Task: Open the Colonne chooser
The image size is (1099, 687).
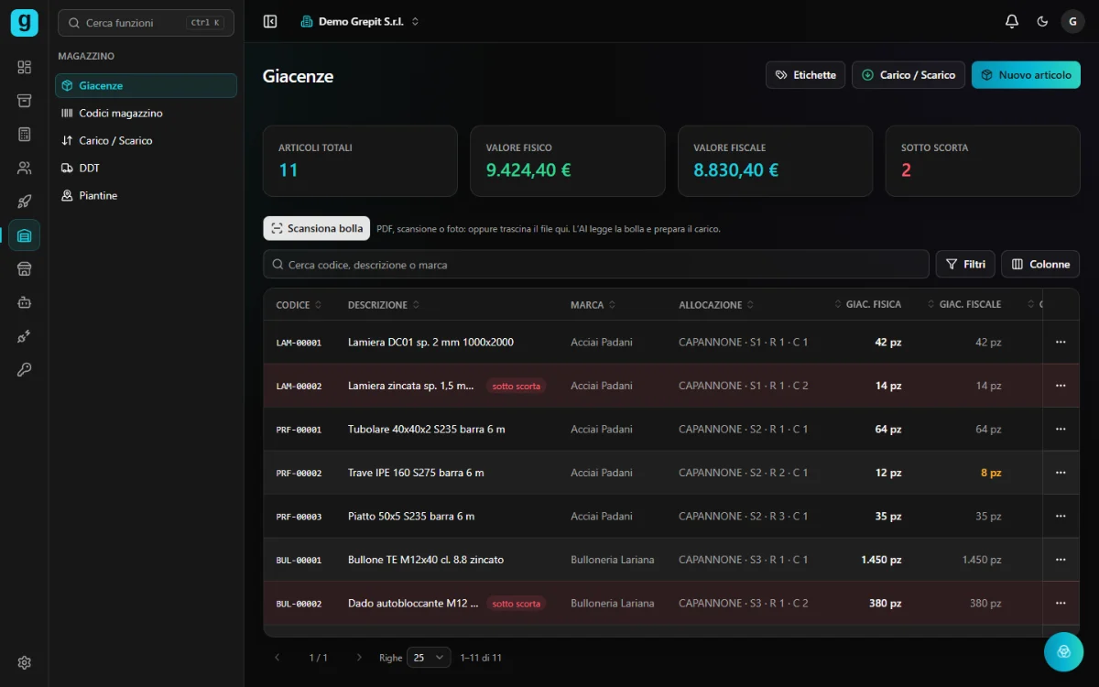Action: (x=1040, y=264)
